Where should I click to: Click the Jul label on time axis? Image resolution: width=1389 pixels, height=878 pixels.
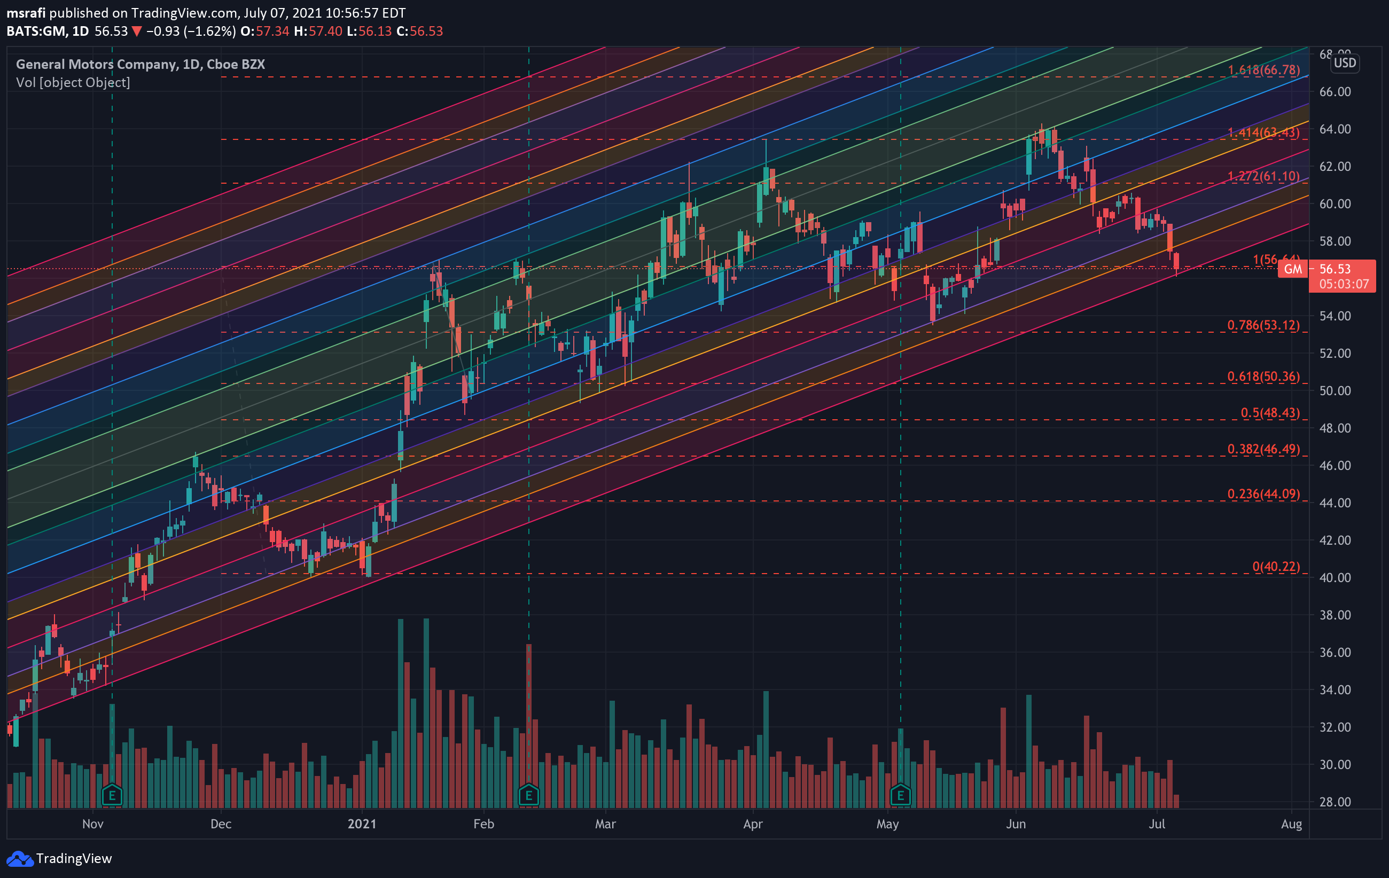click(1157, 824)
